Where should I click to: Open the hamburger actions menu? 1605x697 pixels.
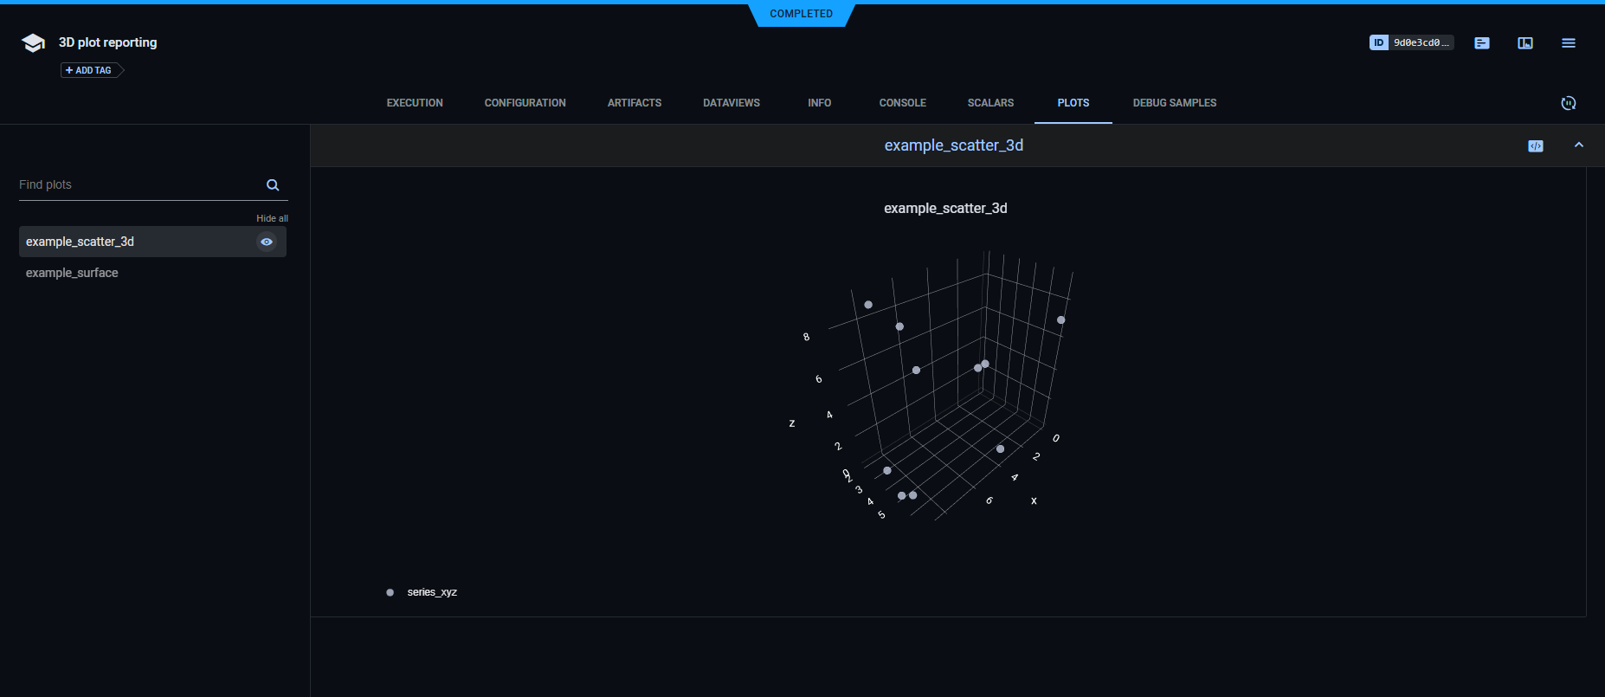pyautogui.click(x=1568, y=43)
